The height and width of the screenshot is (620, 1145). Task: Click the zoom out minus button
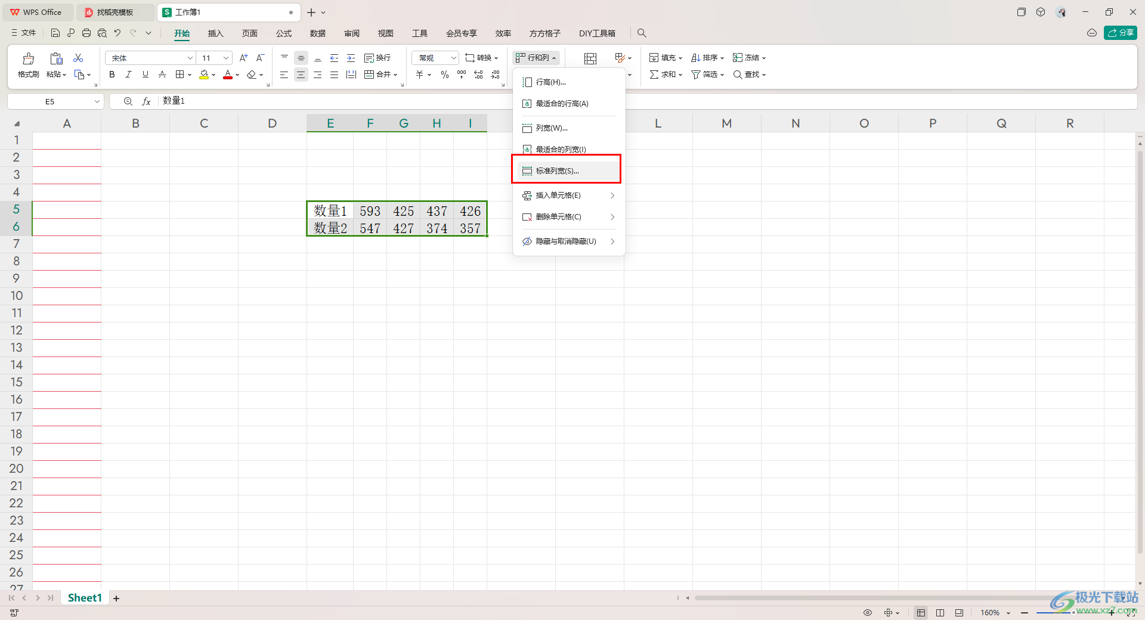(1025, 613)
